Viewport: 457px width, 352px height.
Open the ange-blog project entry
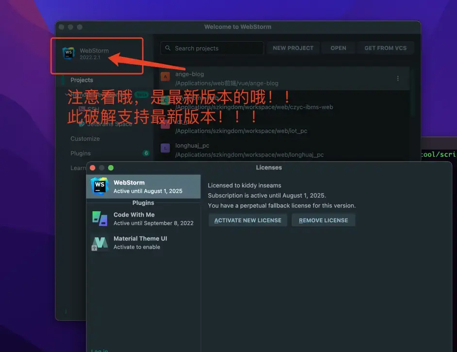(x=284, y=79)
